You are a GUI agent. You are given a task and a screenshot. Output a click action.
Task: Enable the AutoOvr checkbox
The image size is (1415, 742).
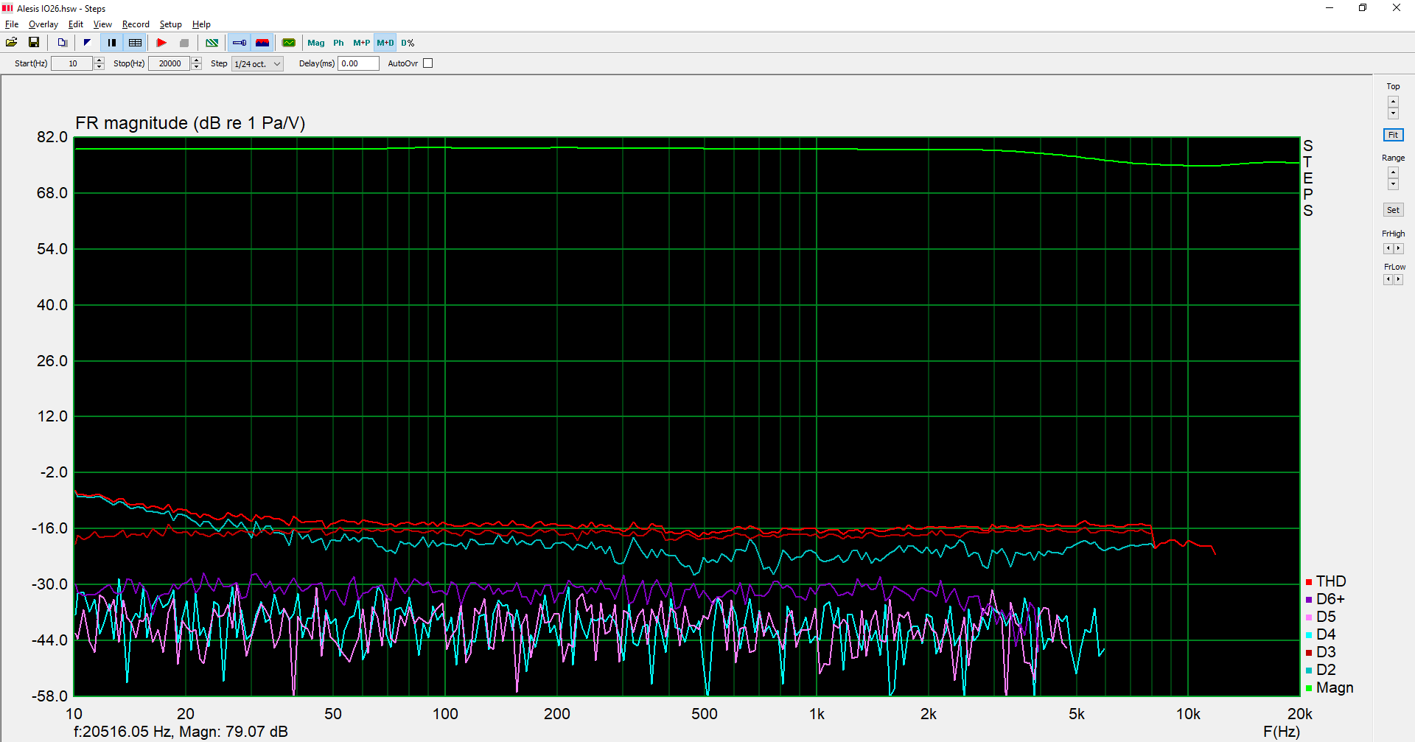coord(428,63)
